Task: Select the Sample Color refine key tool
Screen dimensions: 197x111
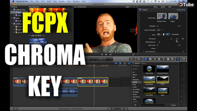Action: (x=162, y=16)
